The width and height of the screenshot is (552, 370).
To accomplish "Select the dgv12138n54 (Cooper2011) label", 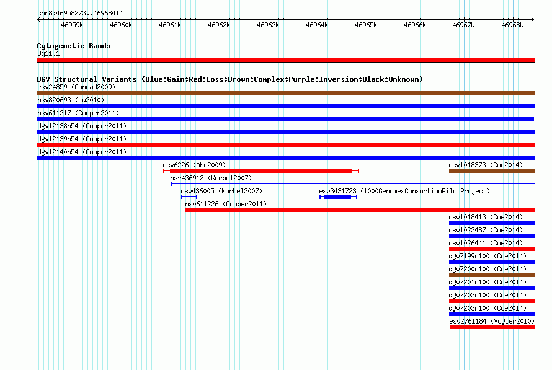I will [82, 126].
